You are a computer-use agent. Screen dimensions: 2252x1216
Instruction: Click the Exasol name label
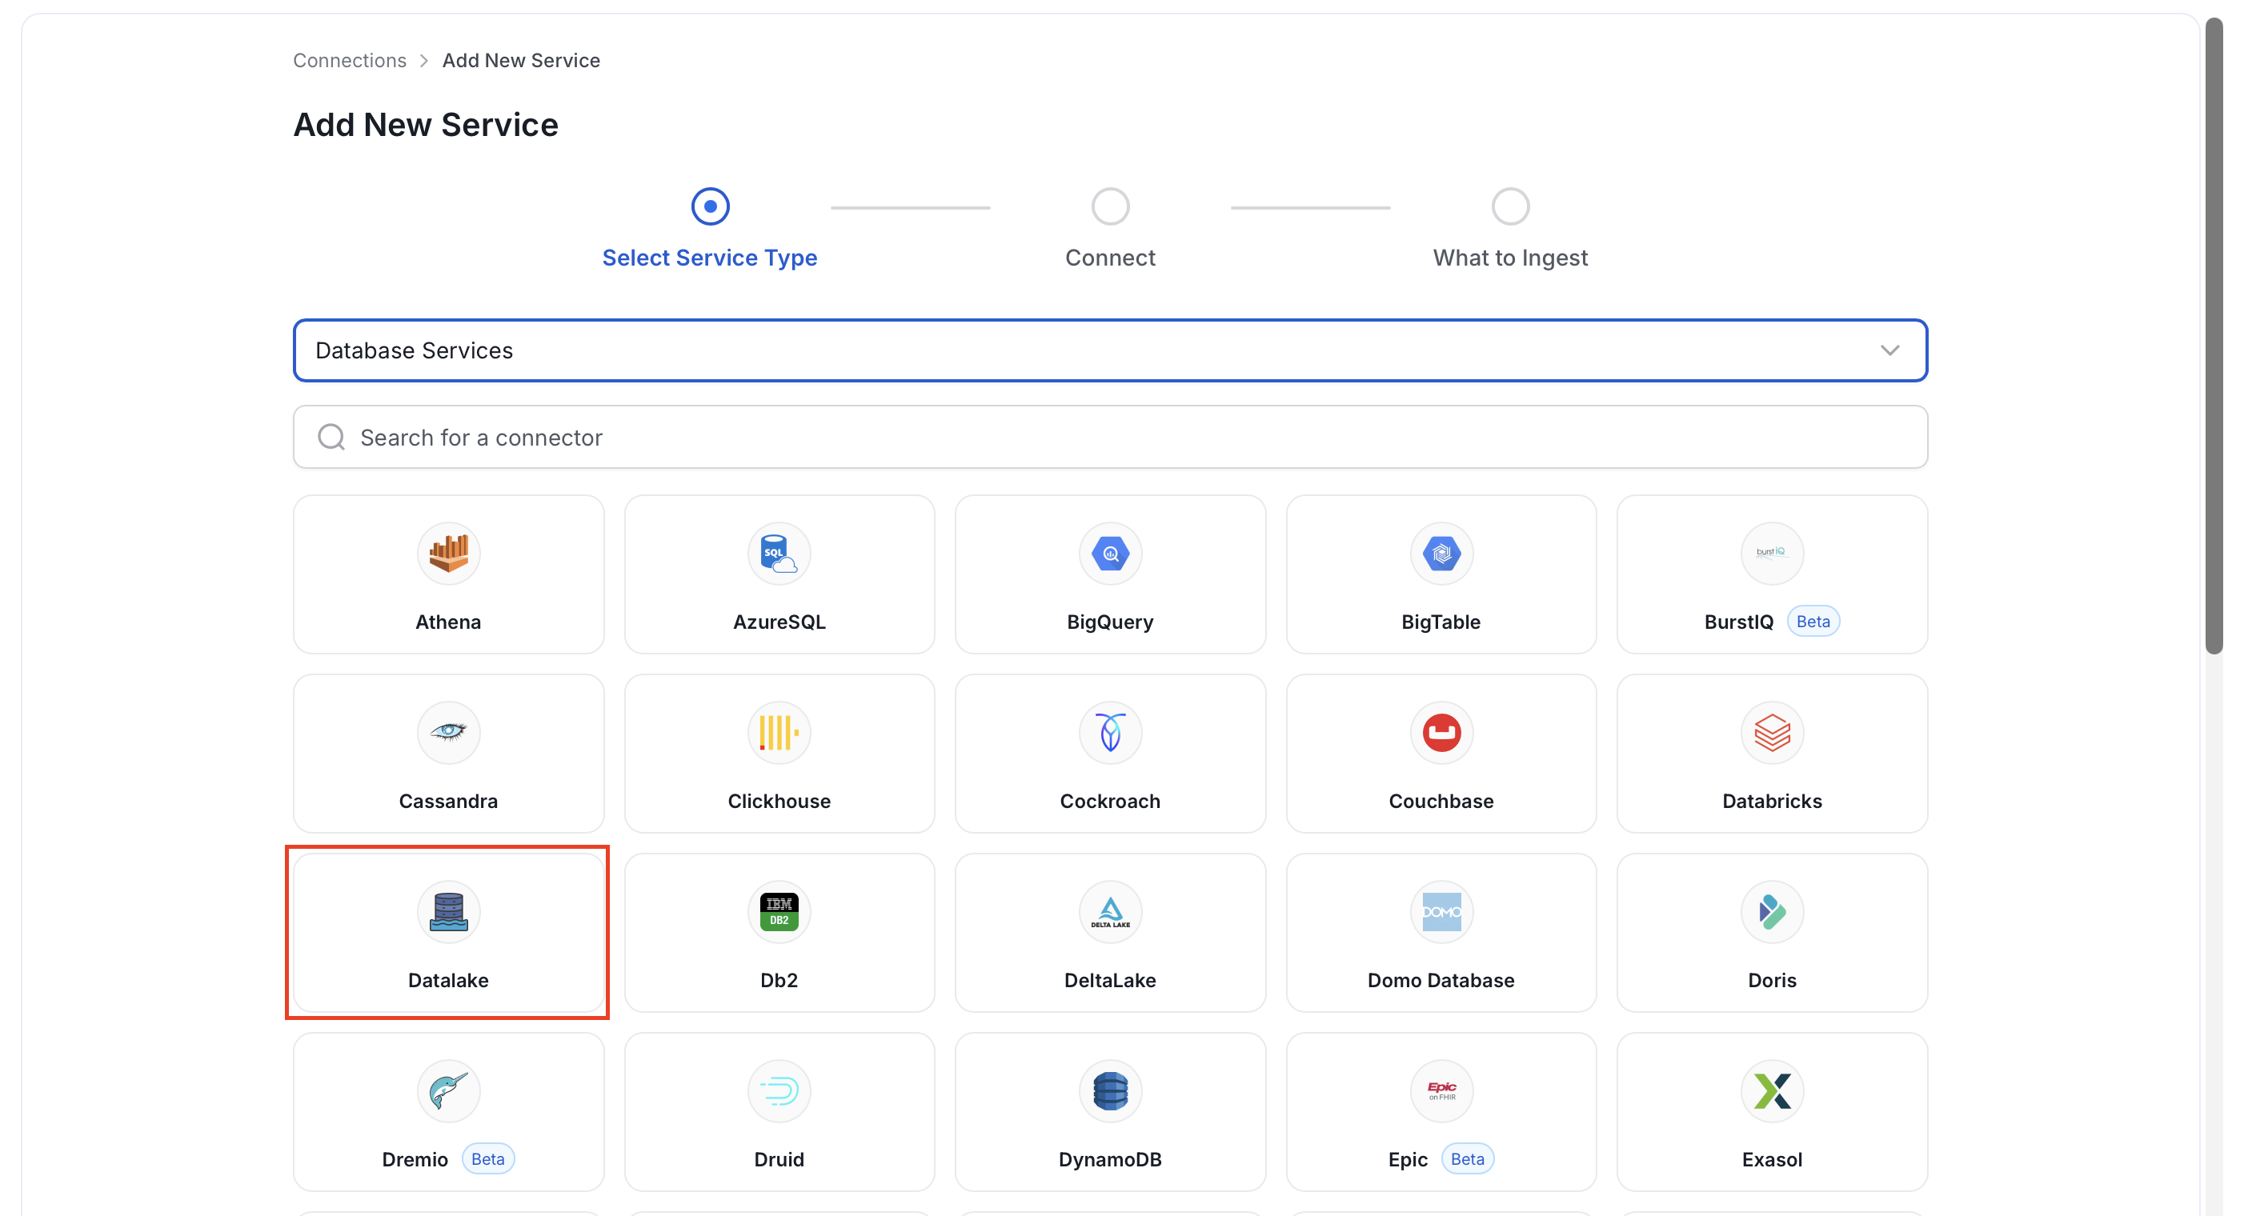pyautogui.click(x=1772, y=1159)
